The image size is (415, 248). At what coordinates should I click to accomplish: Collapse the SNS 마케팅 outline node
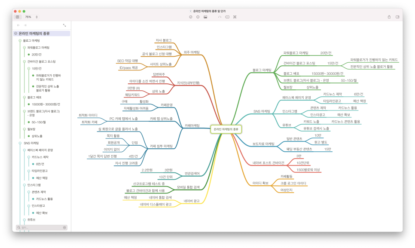[20, 143]
